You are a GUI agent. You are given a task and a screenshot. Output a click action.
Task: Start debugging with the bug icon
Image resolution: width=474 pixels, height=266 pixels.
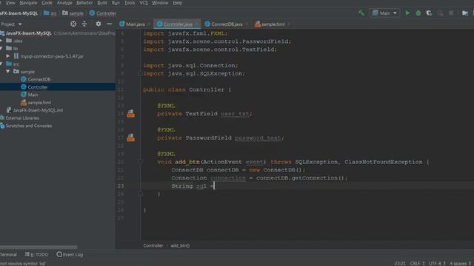point(418,13)
